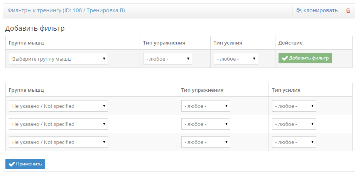Open the Выберите группу мышц dropdown

coord(59,59)
